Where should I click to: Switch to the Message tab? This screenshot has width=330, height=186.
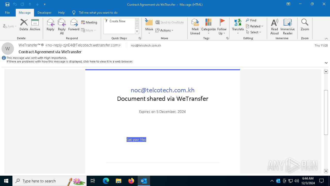25,13
